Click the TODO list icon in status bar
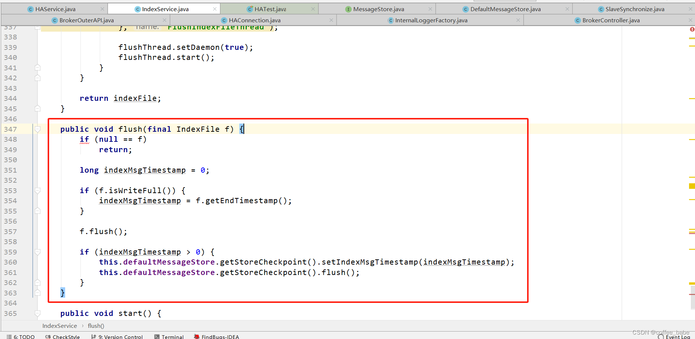This screenshot has height=339, width=695. pyautogui.click(x=9, y=336)
